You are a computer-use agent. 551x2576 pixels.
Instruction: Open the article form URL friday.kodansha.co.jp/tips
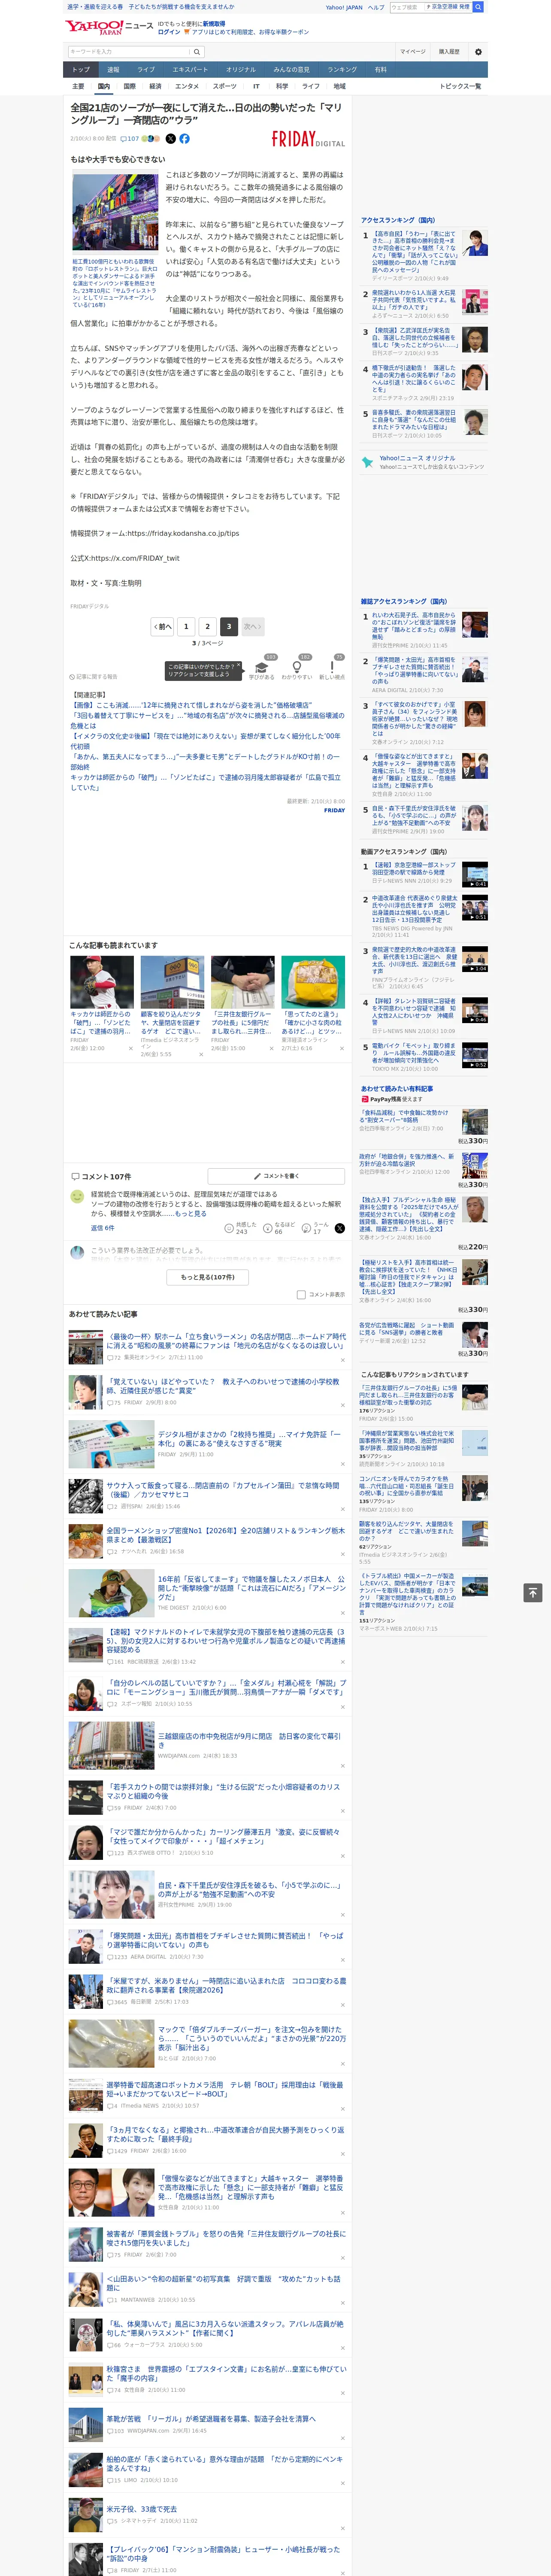[183, 533]
